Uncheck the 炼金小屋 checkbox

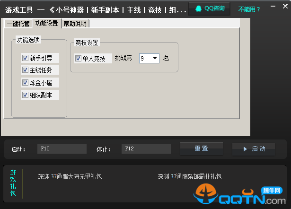(25, 83)
